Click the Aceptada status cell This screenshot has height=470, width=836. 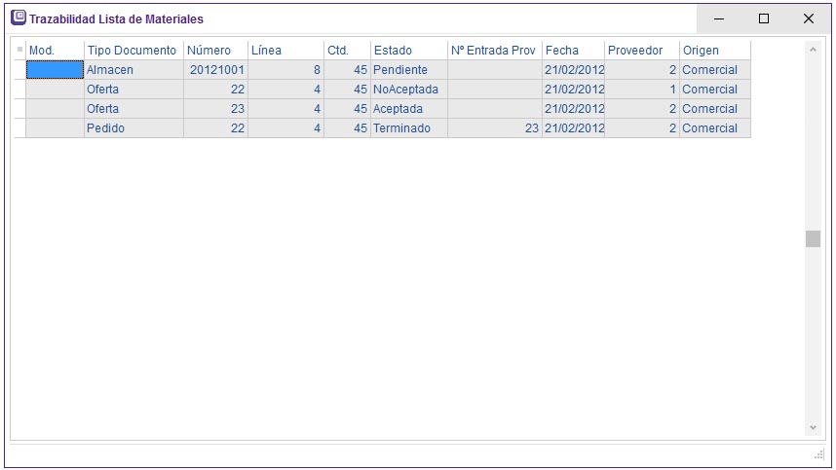407,109
